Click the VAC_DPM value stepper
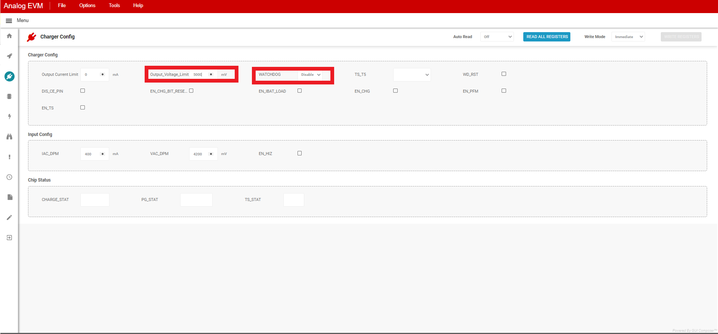This screenshot has height=334, width=718. (211, 154)
